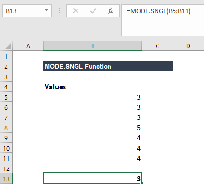
Task: Select cell B11 containing 4
Action: pos(93,158)
